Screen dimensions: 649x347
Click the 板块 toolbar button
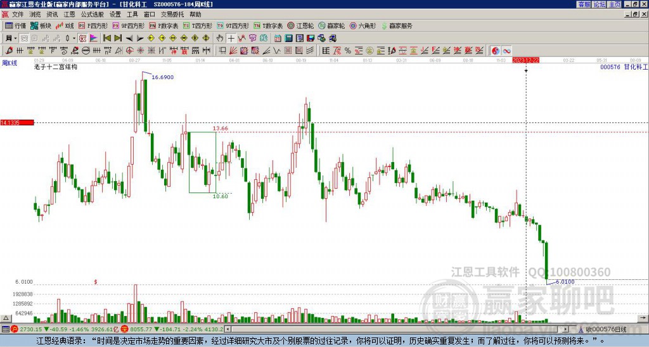[x=41, y=25]
